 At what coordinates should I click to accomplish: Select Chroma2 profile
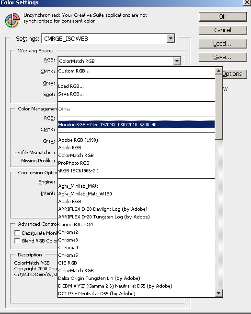(x=137, y=232)
